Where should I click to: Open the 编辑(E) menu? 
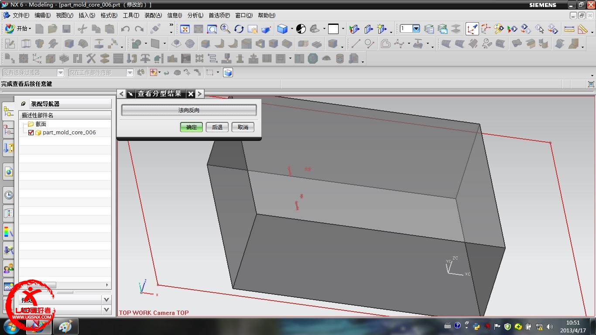pyautogui.click(x=42, y=15)
